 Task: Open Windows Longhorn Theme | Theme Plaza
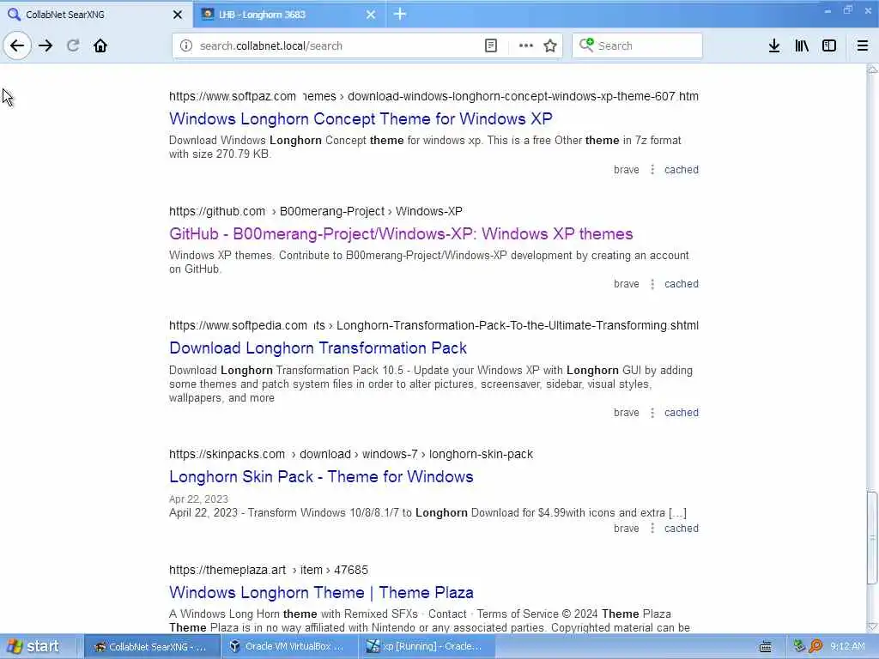[321, 592]
